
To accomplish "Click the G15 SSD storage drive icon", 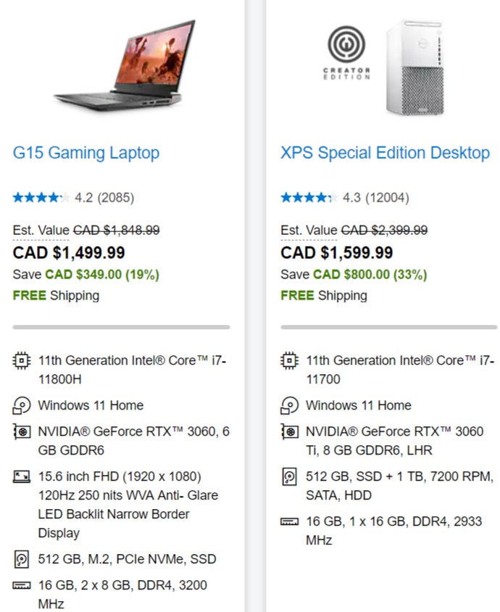I will coord(22,559).
